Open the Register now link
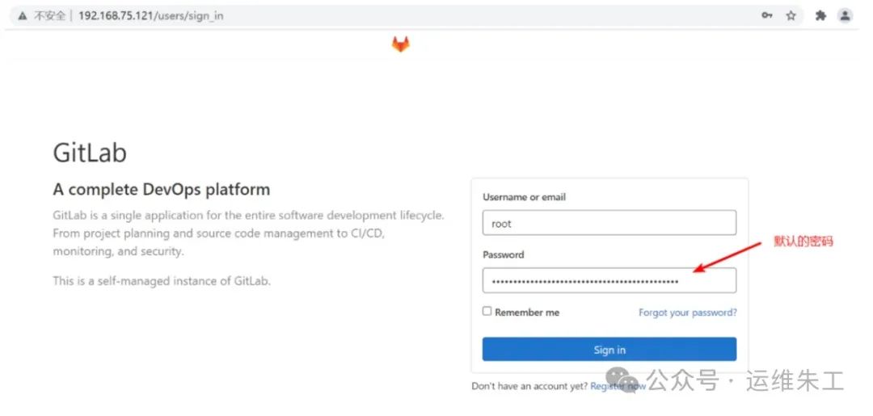Screen dimensions: 873x416 [x=618, y=386]
